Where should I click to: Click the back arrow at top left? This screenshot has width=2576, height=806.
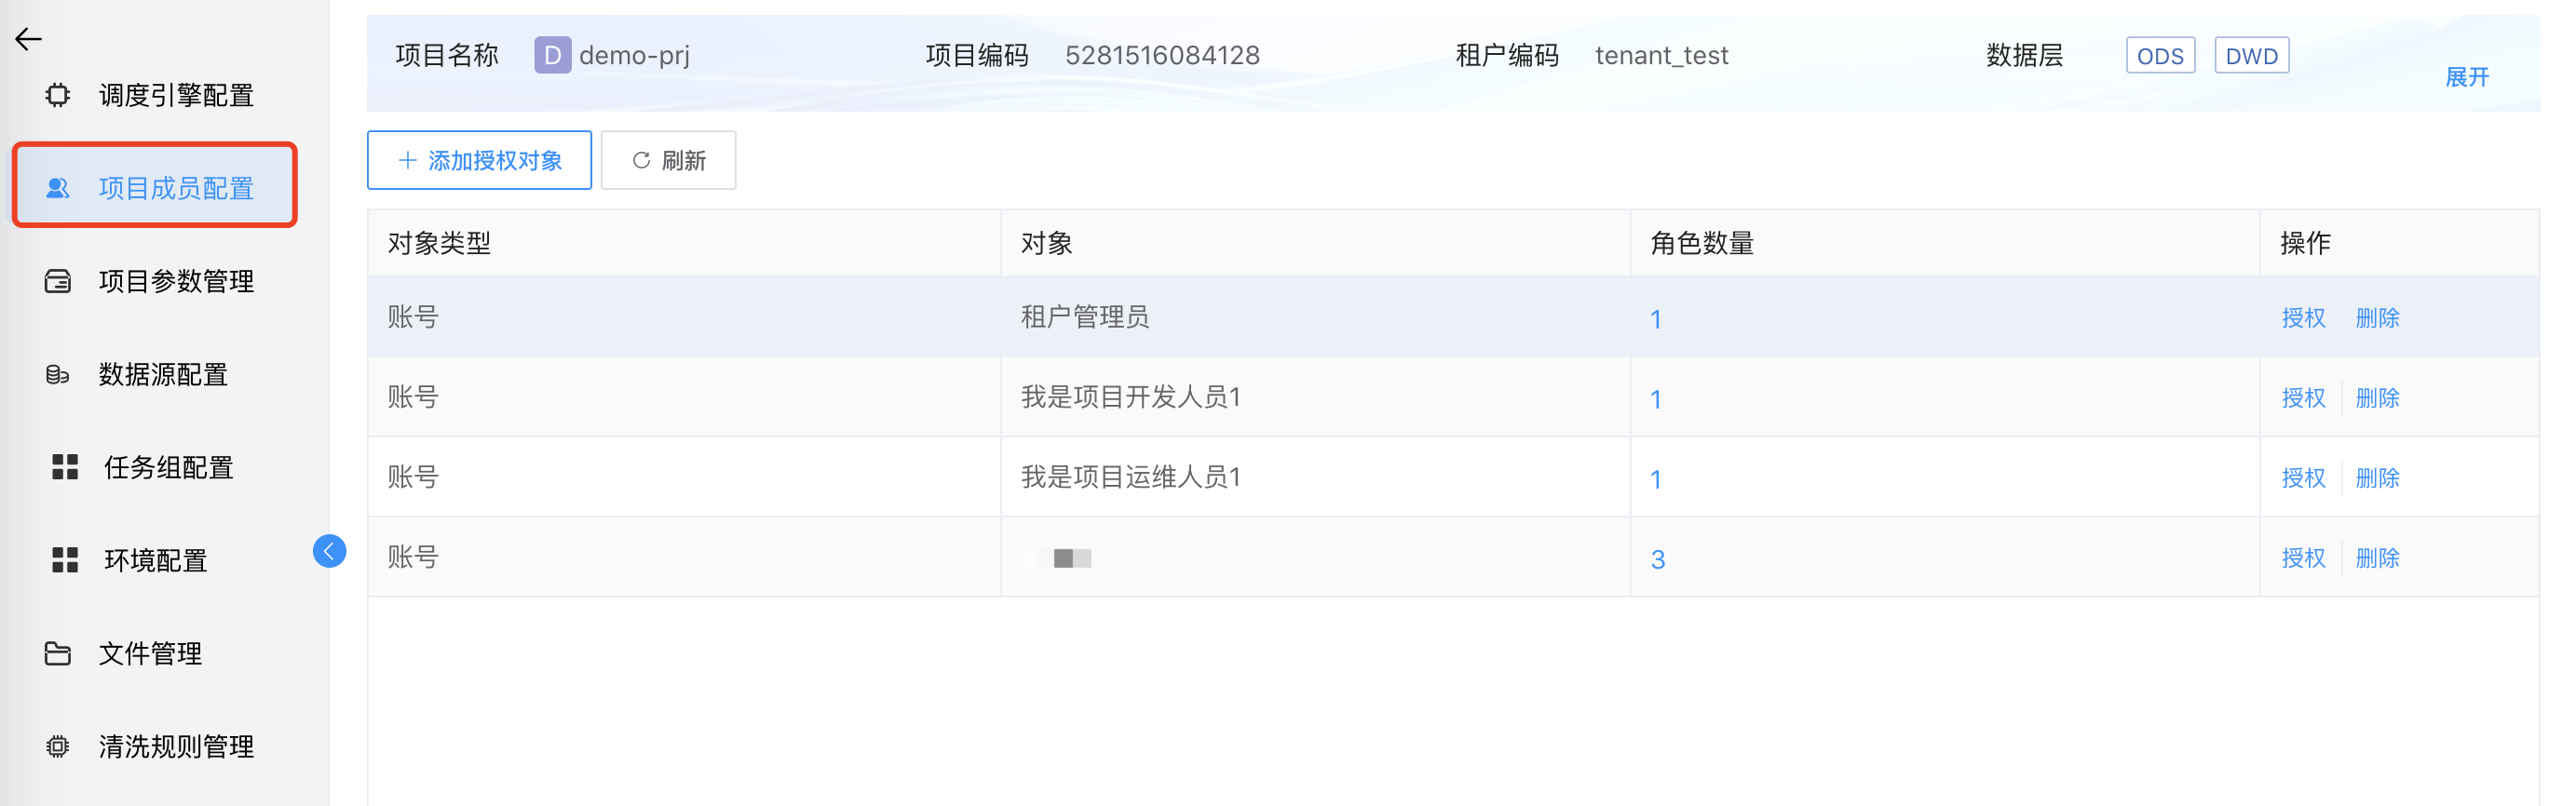(x=29, y=39)
